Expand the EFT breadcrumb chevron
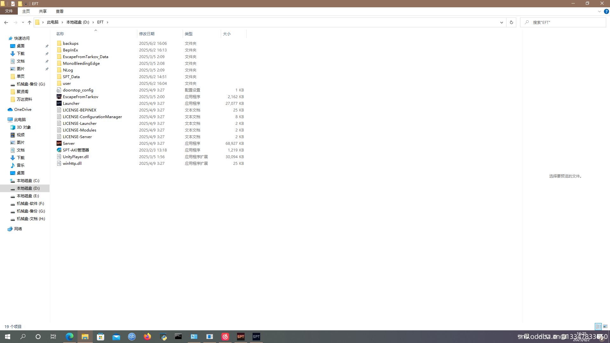The image size is (610, 343). coord(107,22)
